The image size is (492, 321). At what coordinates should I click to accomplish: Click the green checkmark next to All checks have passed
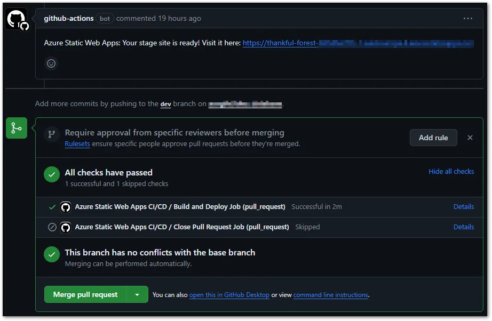point(52,174)
